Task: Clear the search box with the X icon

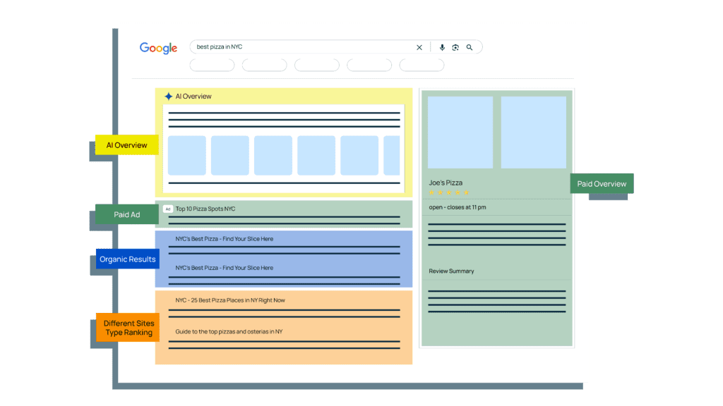Action: pyautogui.click(x=419, y=47)
